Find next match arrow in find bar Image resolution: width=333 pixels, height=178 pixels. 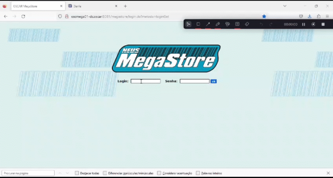(x=67, y=173)
